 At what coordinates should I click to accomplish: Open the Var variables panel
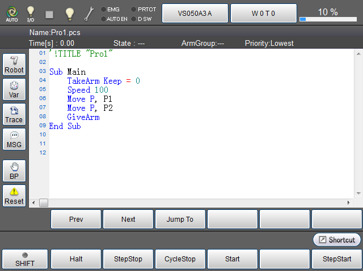(14, 90)
